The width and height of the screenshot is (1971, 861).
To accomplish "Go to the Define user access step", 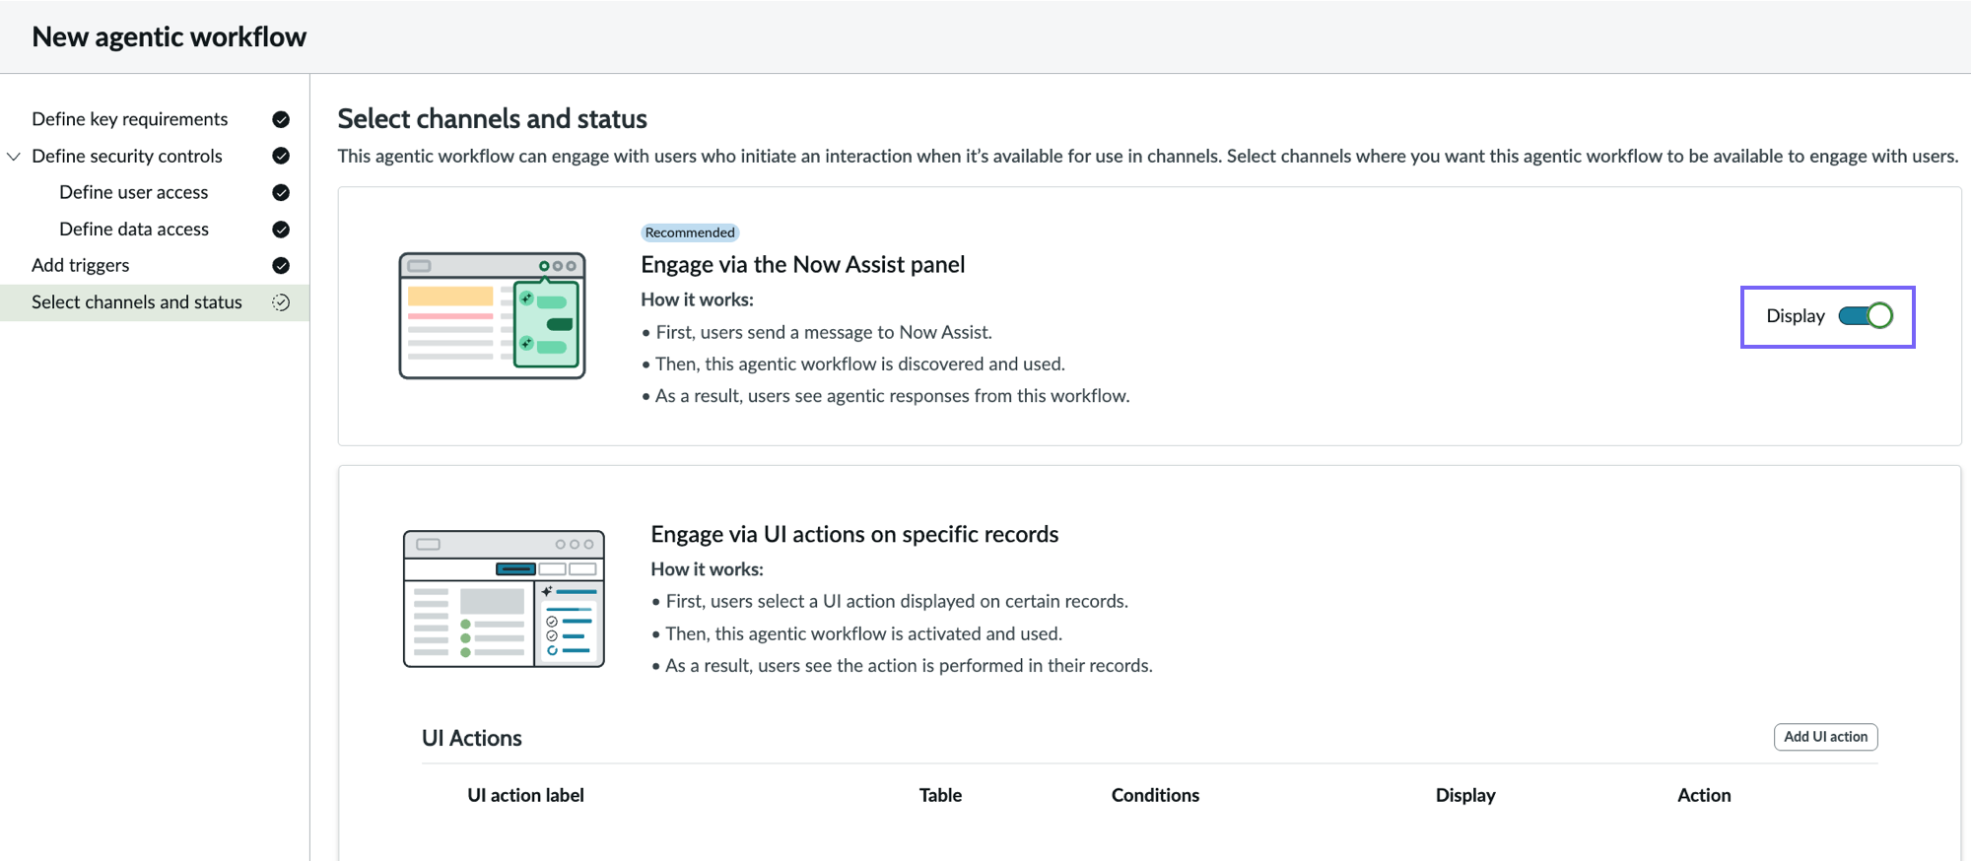I will (134, 192).
